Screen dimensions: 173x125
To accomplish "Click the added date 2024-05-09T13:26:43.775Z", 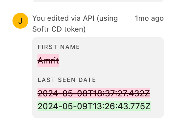I will click(94, 106).
